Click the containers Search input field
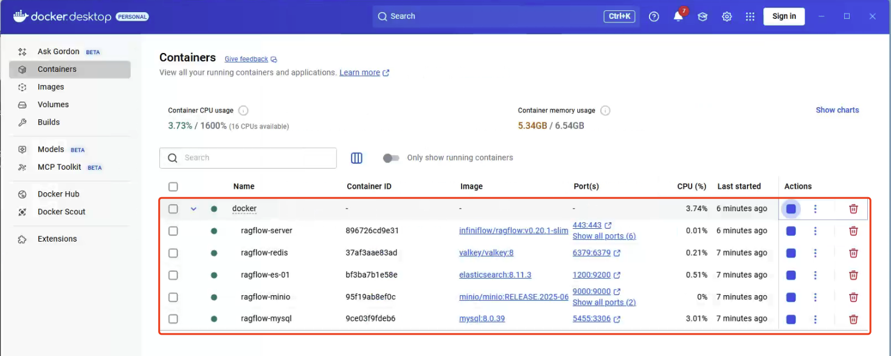 [x=248, y=158]
